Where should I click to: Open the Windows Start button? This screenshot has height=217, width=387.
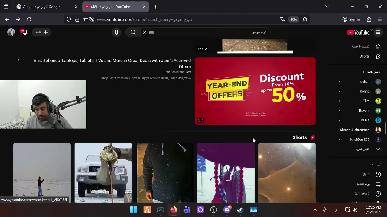pyautogui.click(x=133, y=210)
